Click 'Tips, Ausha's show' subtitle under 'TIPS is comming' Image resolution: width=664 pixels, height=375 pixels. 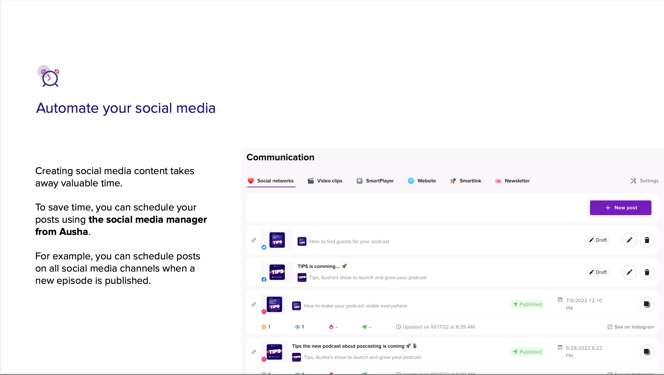coord(368,278)
